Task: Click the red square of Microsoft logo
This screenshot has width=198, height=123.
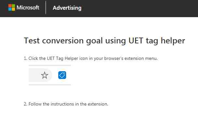Action: [10, 6]
